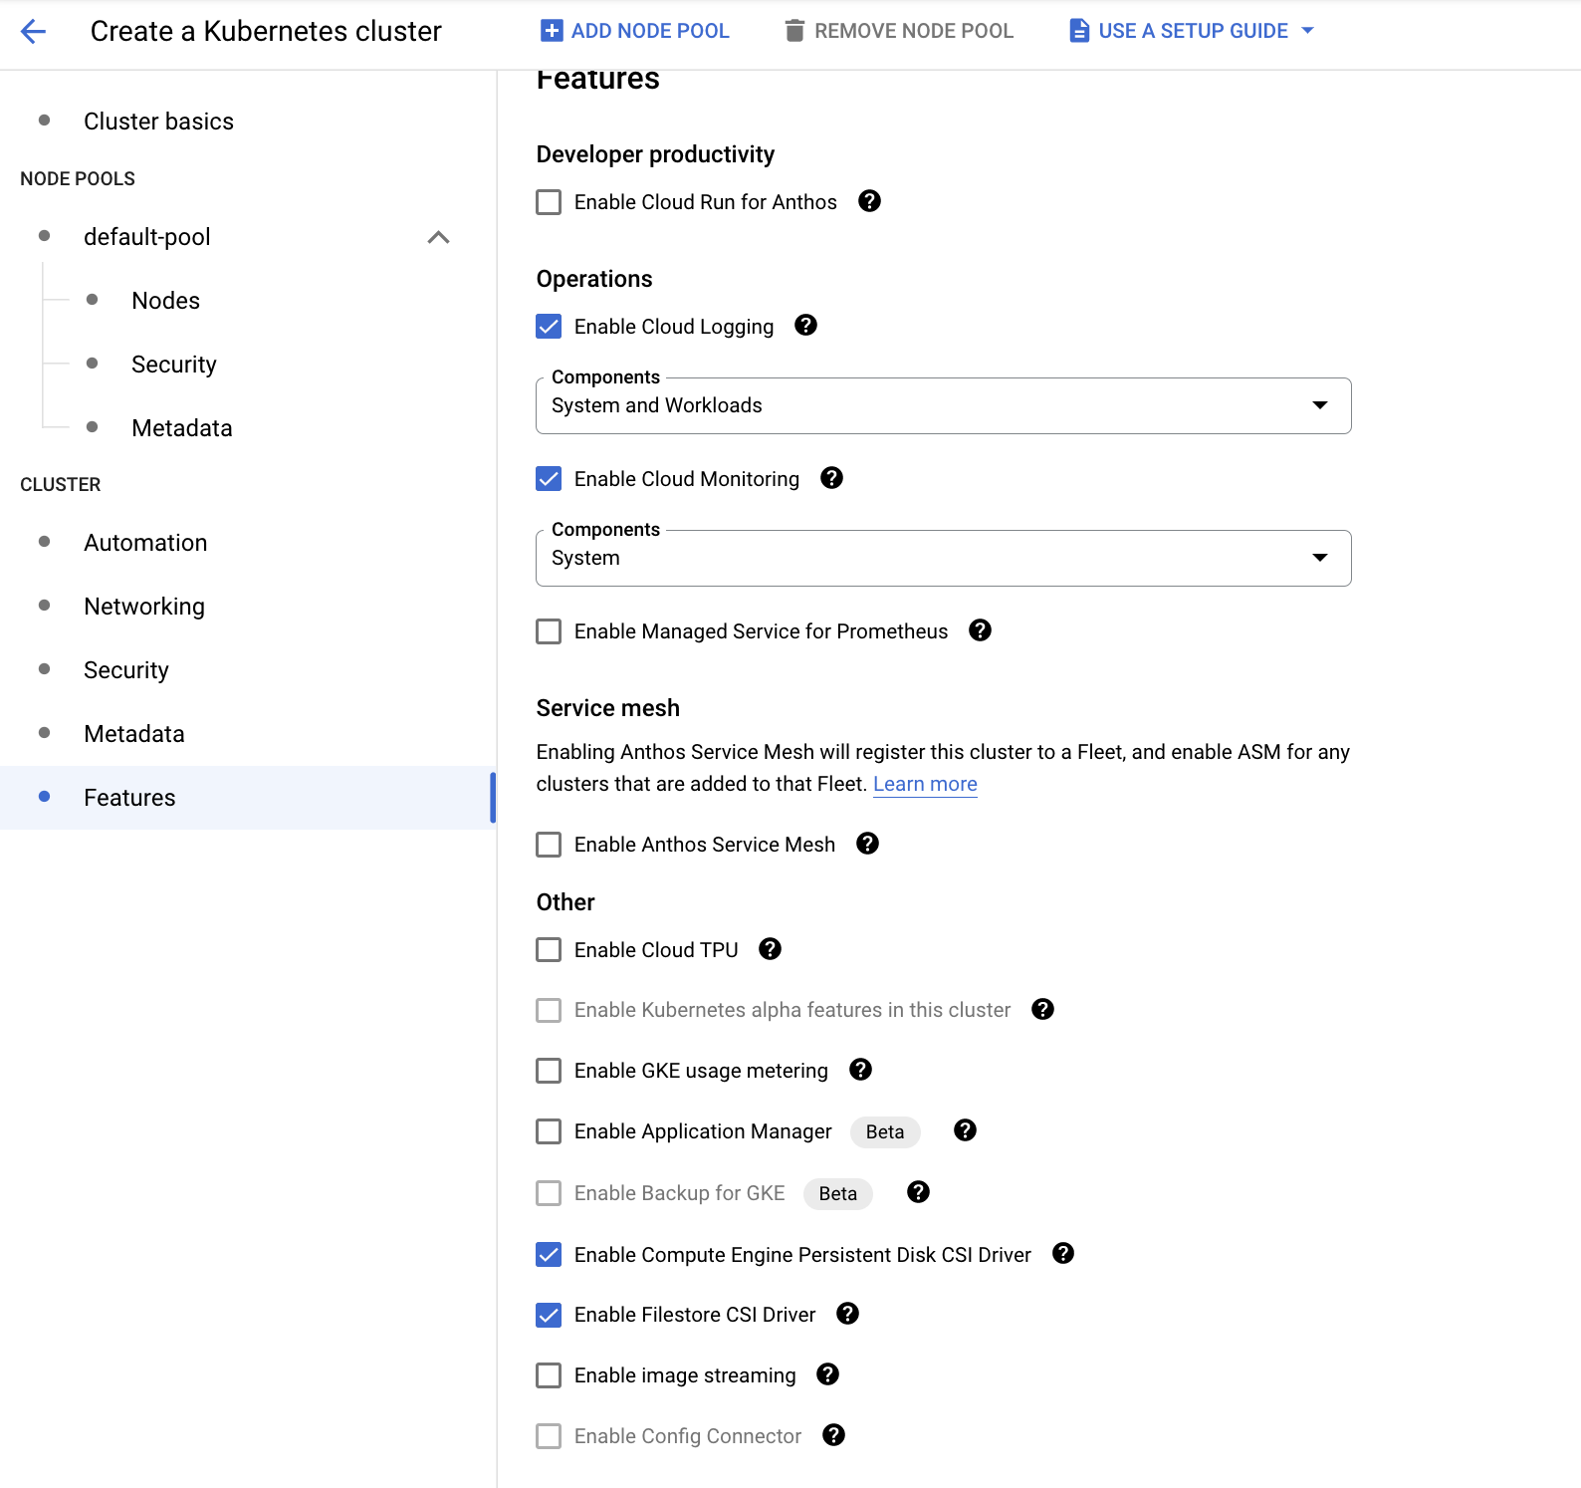1581x1488 pixels.
Task: Open Monitoring Components dropdown showing System
Action: point(943,558)
